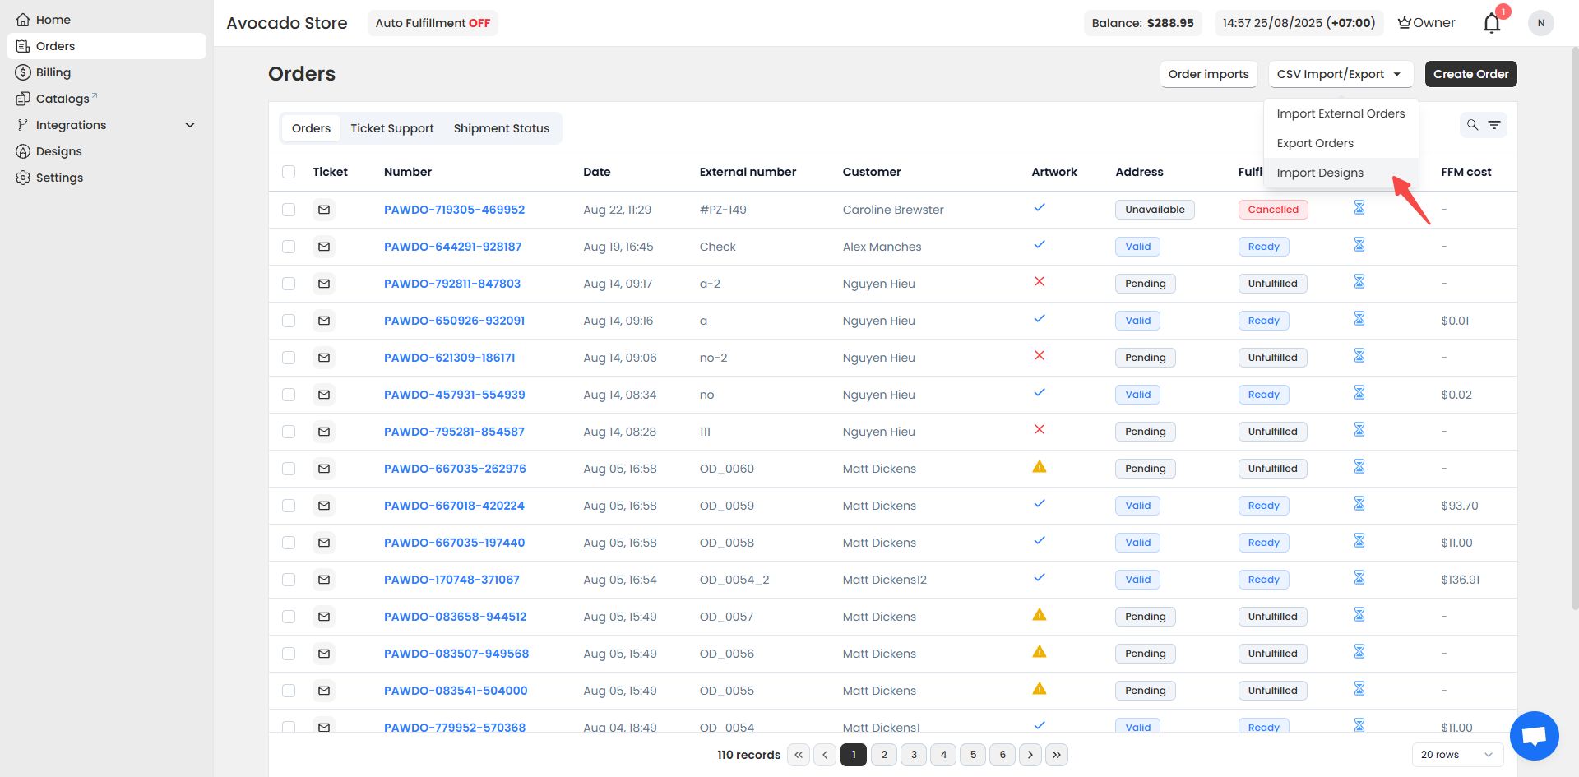Screen dimensions: 1579x777
Task: Click hourglass icon in Caroline Brewster row
Action: click(x=1359, y=208)
